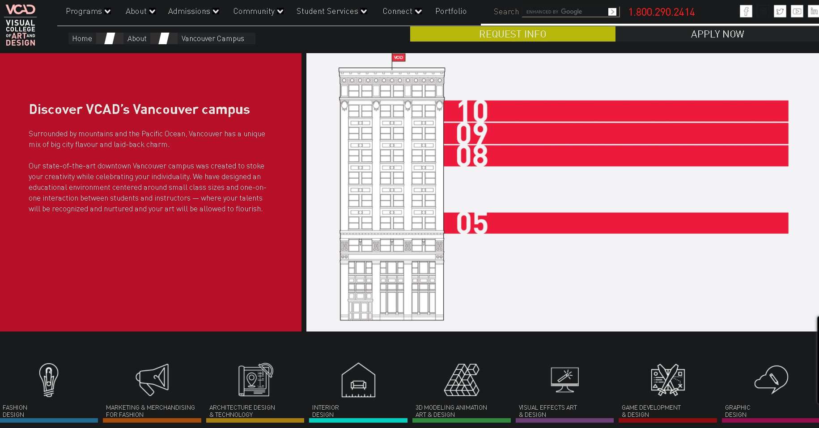Click the REQUEST INFO button
819x428 pixels.
(x=513, y=34)
